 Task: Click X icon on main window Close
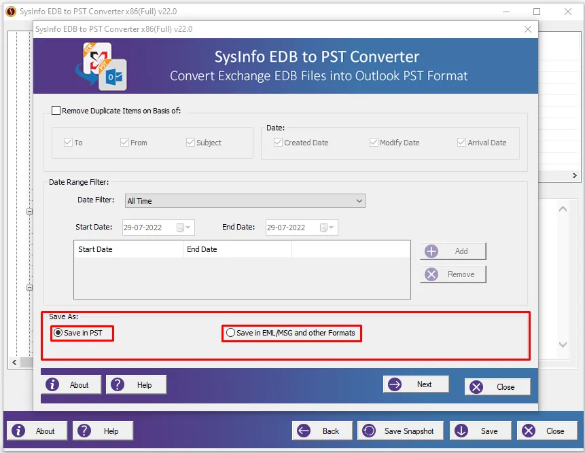point(529,431)
